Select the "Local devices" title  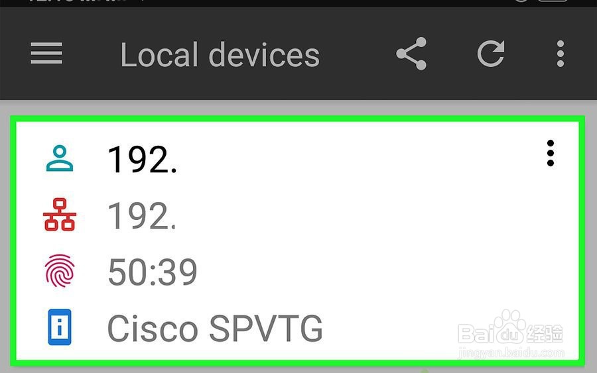tap(220, 55)
